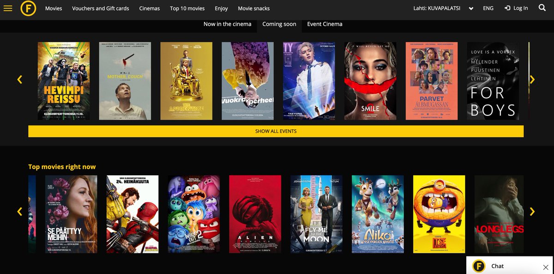Open the ENG language selector
Image resolution: width=554 pixels, height=274 pixels.
[488, 8]
